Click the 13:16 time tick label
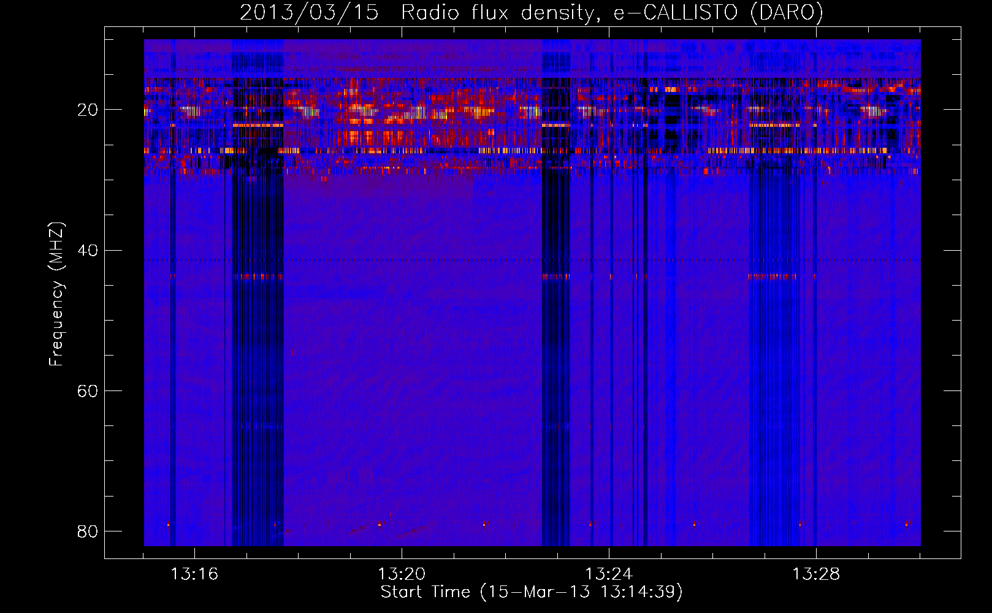Image resolution: width=992 pixels, height=613 pixels. click(x=194, y=574)
